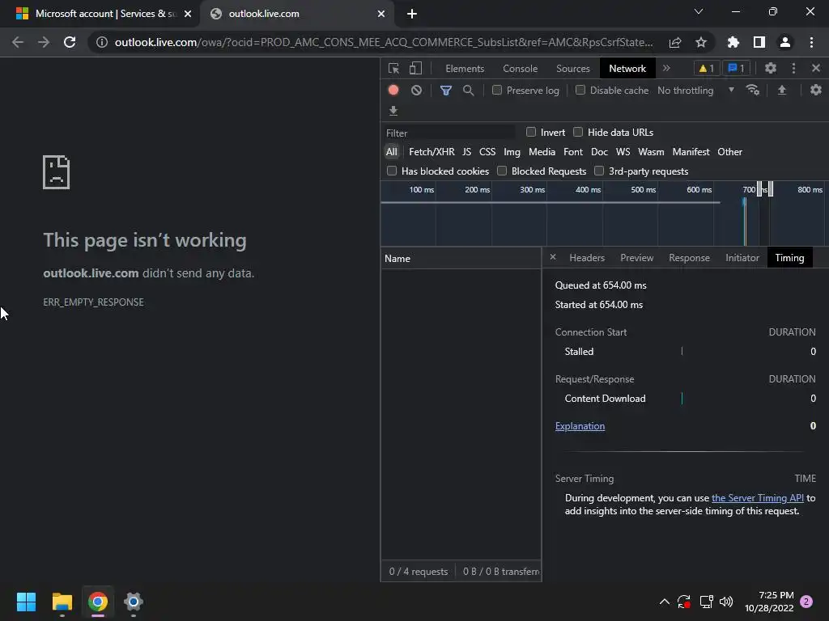Filter requests by CSS type
829x621 pixels.
pos(487,152)
